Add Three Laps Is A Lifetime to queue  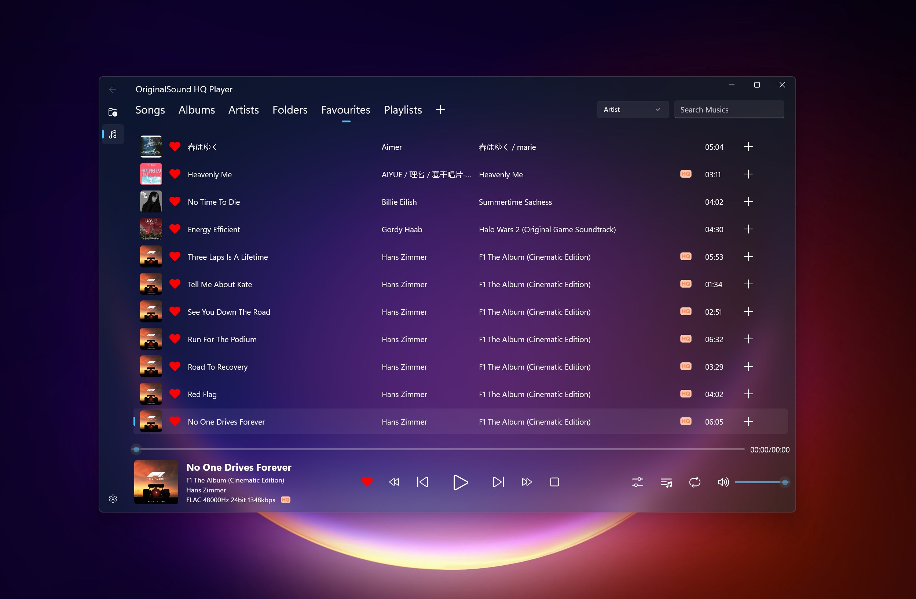coord(748,256)
